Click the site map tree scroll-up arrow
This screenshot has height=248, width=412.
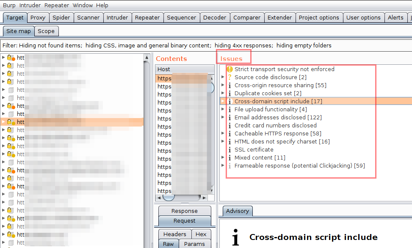click(147, 57)
